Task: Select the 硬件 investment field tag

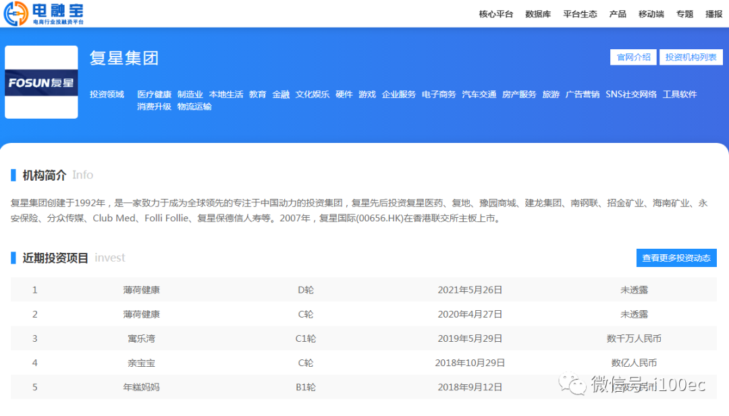Action: coord(344,94)
